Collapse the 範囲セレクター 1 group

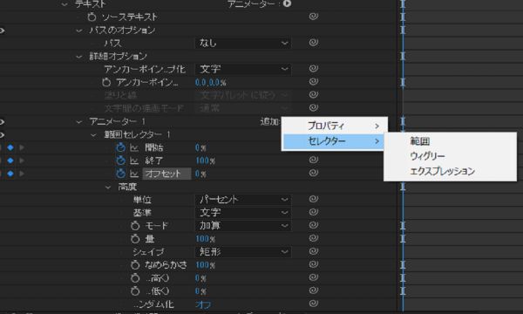[x=94, y=135]
